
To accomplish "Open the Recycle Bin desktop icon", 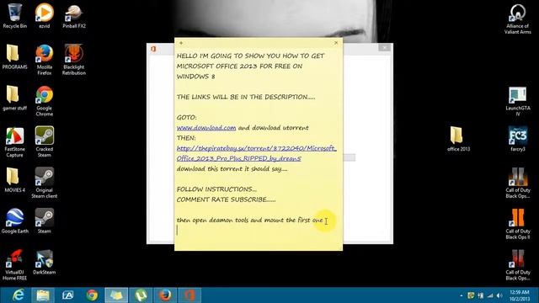I will (x=14, y=16).
